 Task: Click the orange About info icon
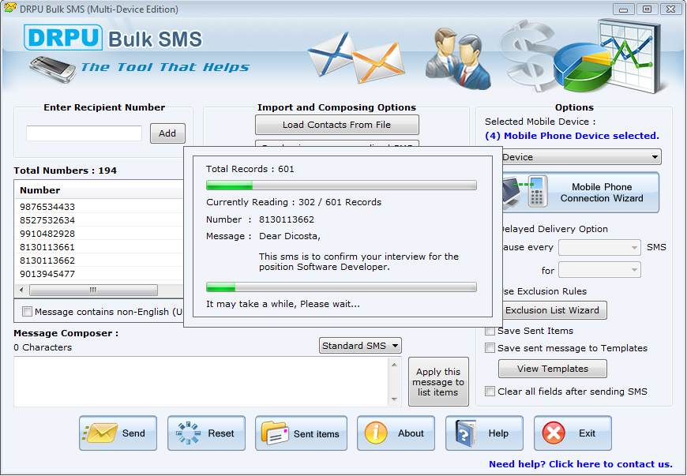click(376, 433)
